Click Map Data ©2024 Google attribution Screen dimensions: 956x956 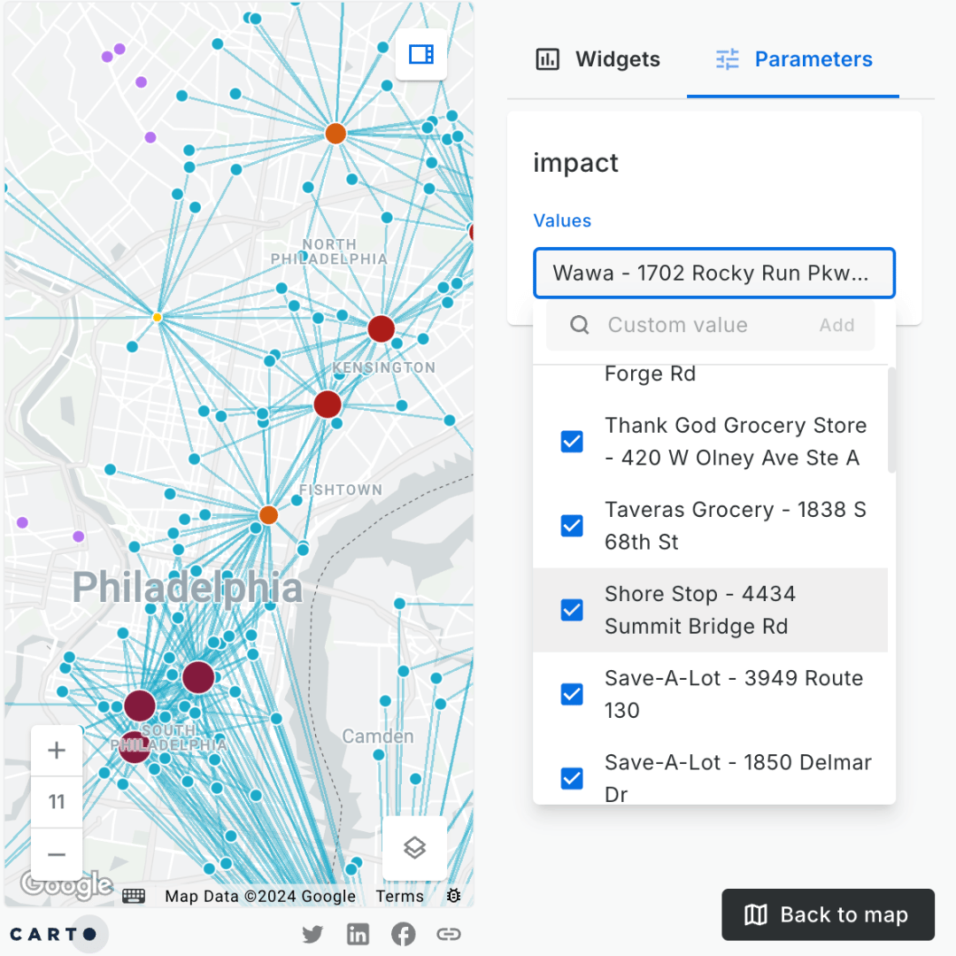tap(260, 896)
